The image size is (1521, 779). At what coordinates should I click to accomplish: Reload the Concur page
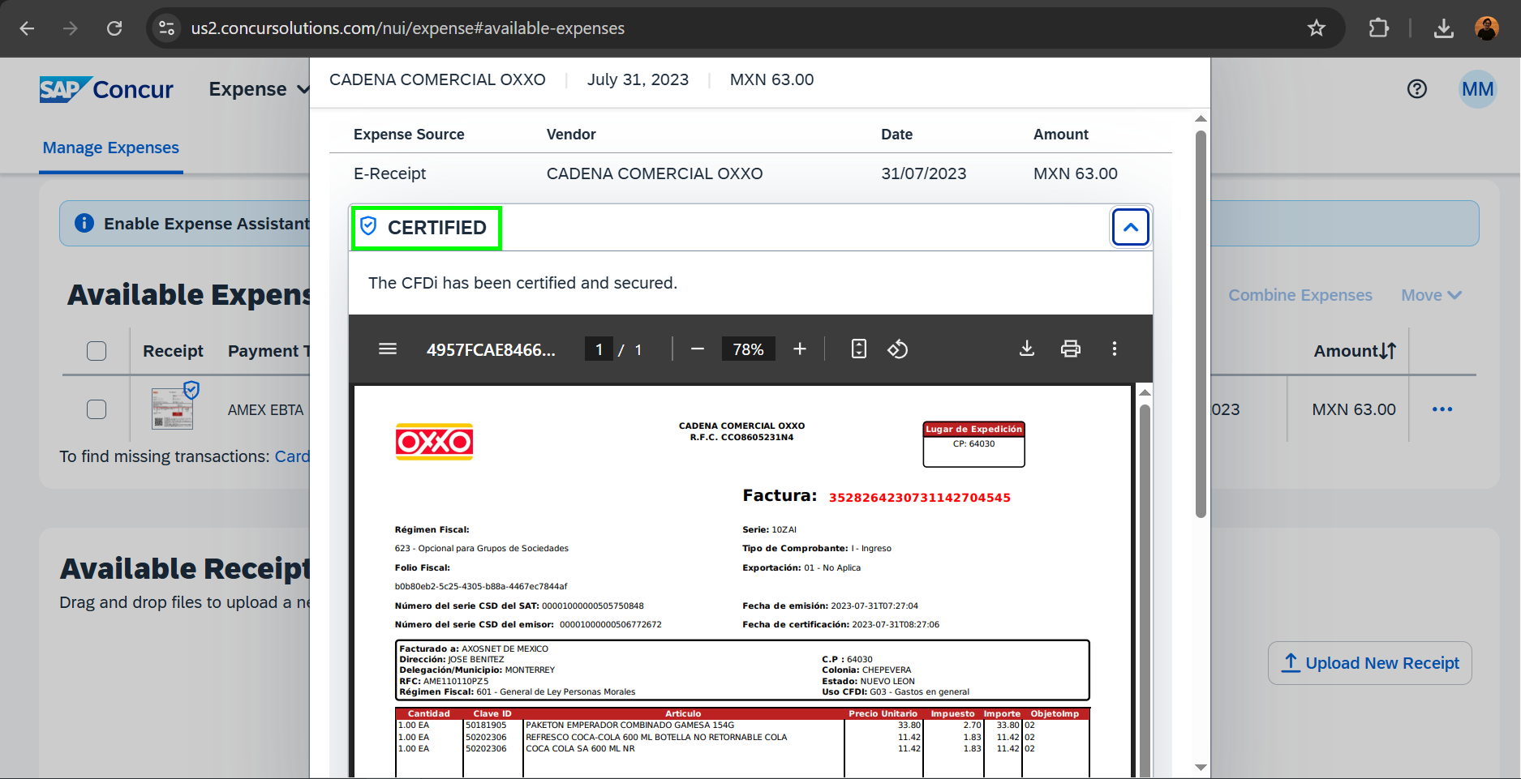coord(114,28)
